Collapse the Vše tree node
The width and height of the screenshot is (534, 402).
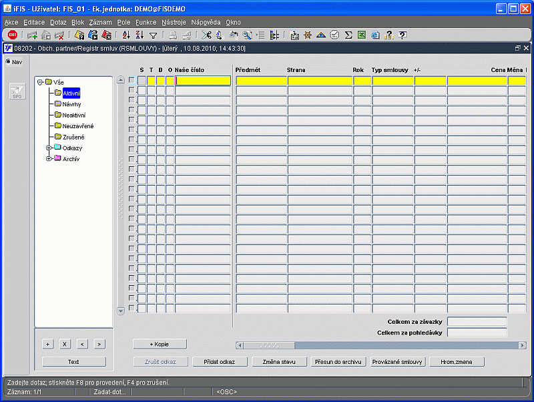[x=40, y=82]
